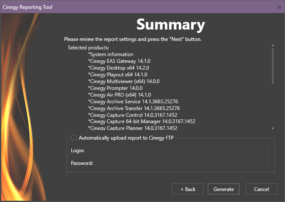Select '*Cinegy Desktop x64 14.2.0' entry
The image size is (285, 202).
pyautogui.click(x=118, y=68)
